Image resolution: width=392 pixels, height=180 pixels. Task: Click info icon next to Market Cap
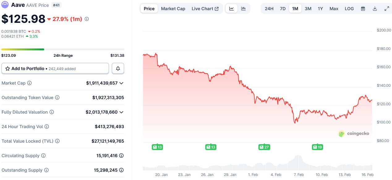click(x=29, y=83)
